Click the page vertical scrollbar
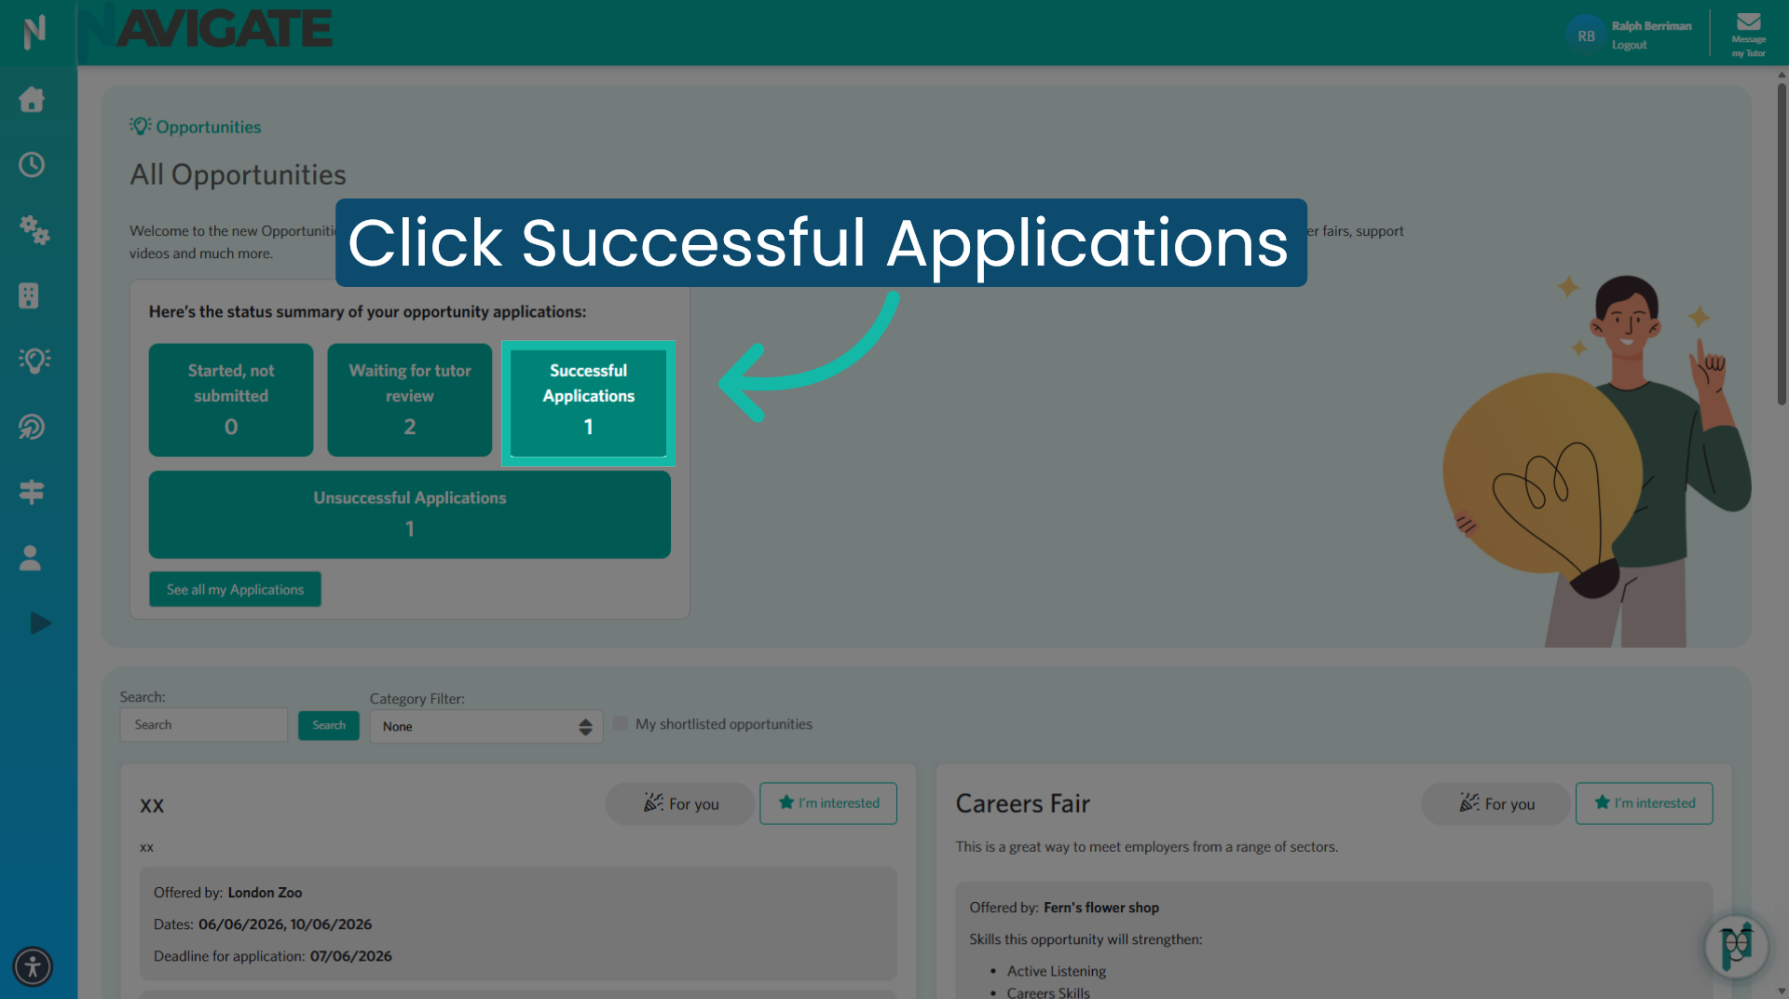 pos(1782,242)
